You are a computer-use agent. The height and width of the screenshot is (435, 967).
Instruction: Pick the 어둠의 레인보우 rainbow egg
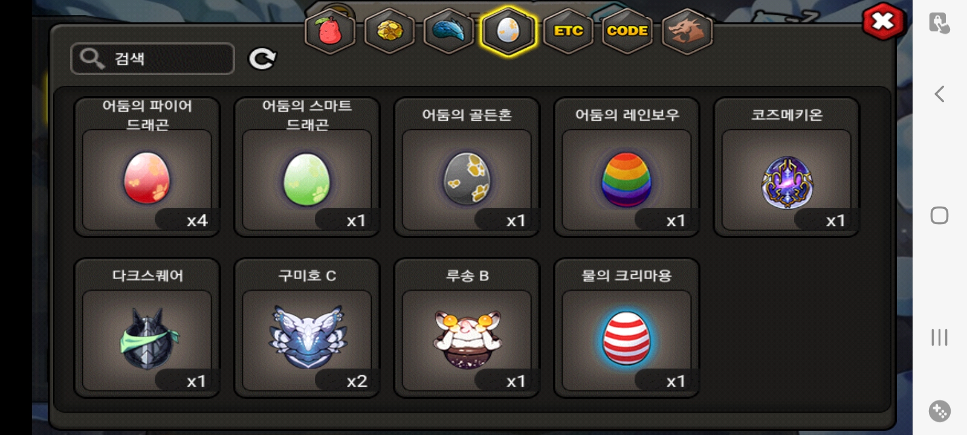[x=627, y=167]
